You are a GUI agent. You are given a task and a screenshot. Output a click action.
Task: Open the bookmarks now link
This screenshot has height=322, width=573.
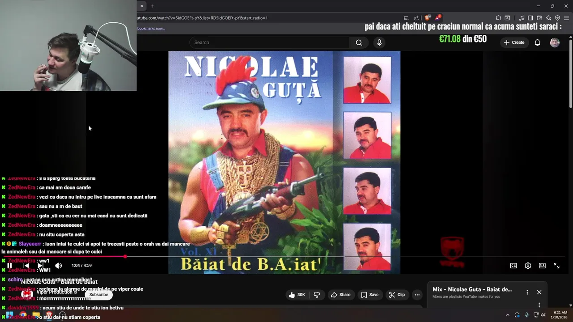click(x=151, y=28)
